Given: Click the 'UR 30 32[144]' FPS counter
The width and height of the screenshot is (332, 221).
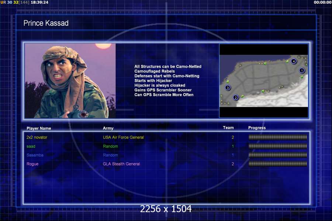Looking at the screenshot, I should (15, 2).
